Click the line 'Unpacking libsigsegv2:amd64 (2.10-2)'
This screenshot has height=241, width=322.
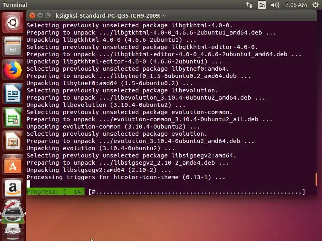[99, 170]
